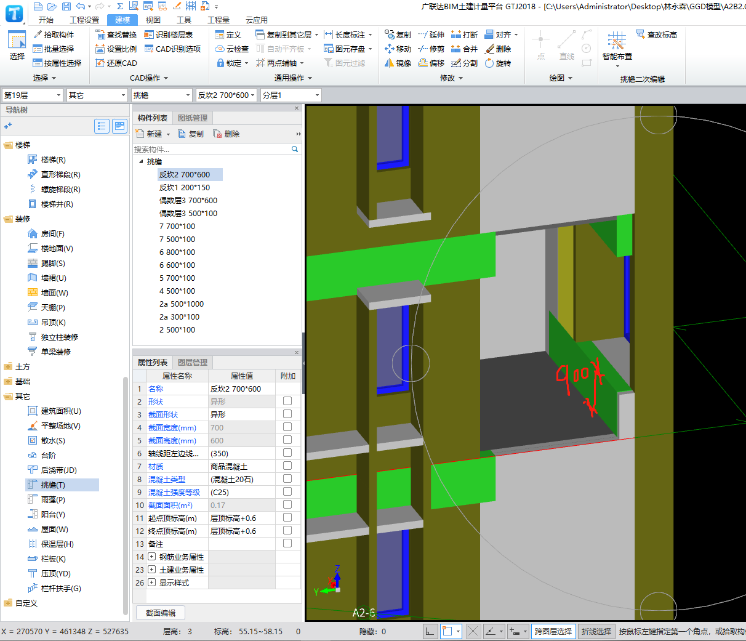Switch to the 图层管理 tab
Image resolution: width=746 pixels, height=641 pixels.
coord(193,362)
